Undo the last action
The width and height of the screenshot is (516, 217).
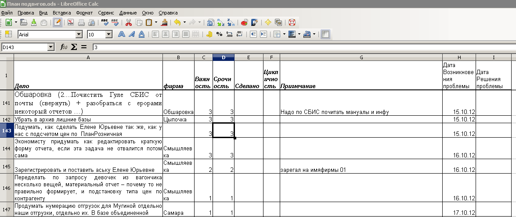177,22
